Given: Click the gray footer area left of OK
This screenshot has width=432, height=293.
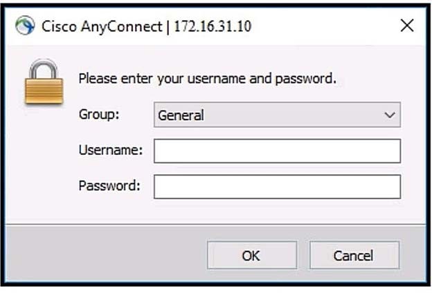Looking at the screenshot, I should (104, 254).
